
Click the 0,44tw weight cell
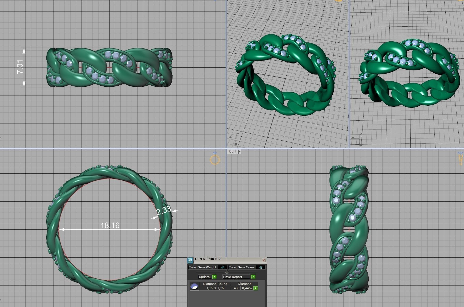(247, 288)
